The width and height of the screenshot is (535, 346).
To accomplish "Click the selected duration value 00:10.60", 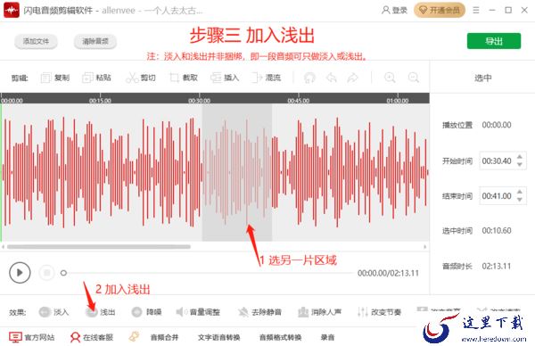I will pos(497,231).
